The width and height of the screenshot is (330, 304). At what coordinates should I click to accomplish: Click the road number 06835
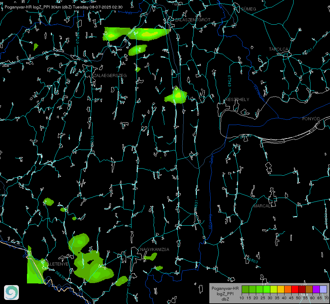(x=60, y=275)
